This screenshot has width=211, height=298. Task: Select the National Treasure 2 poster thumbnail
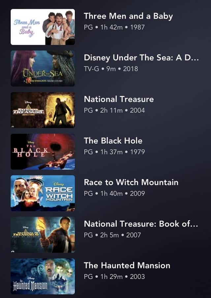click(x=43, y=234)
